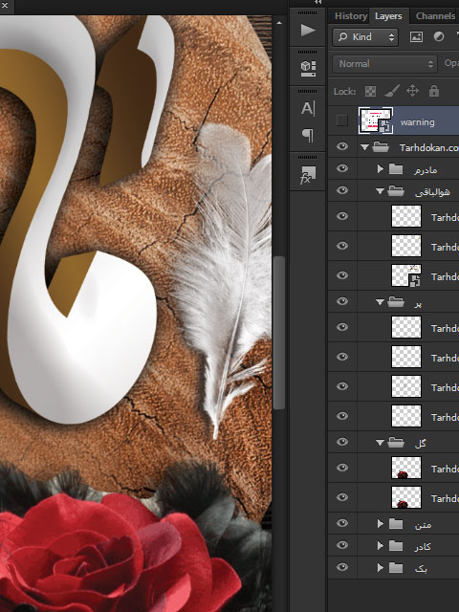Hide the Tarhdokan.co group
The image size is (459, 612).
[x=342, y=146]
